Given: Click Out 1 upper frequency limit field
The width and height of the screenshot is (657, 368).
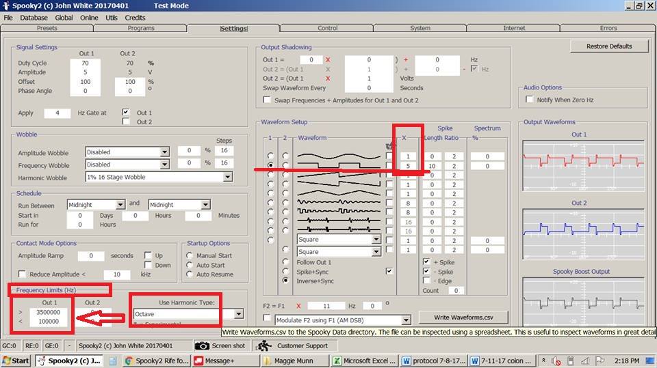Looking at the screenshot, I should pos(48,312).
